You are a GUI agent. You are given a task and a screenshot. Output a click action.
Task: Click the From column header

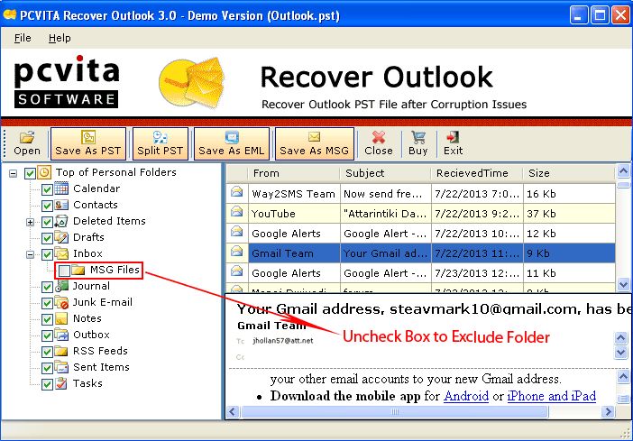click(294, 173)
